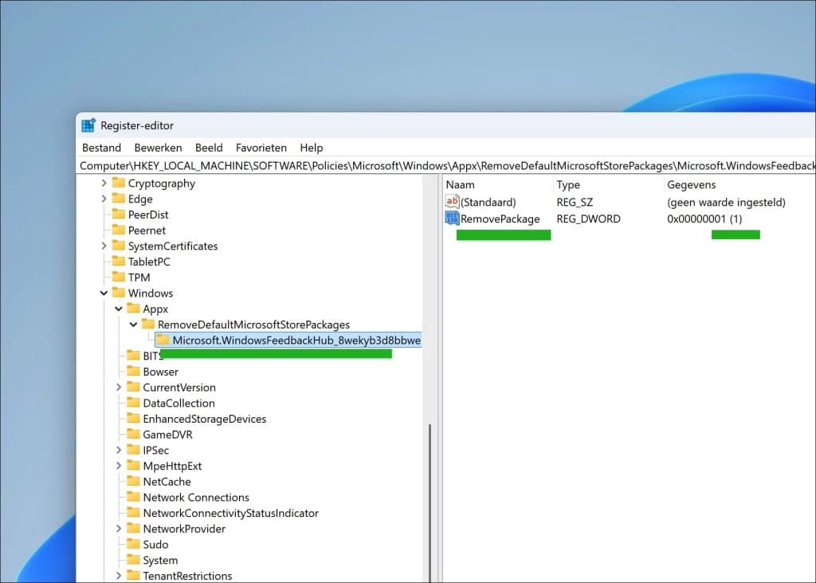Expand the Cryptography key
This screenshot has height=583, width=816.
(x=104, y=183)
